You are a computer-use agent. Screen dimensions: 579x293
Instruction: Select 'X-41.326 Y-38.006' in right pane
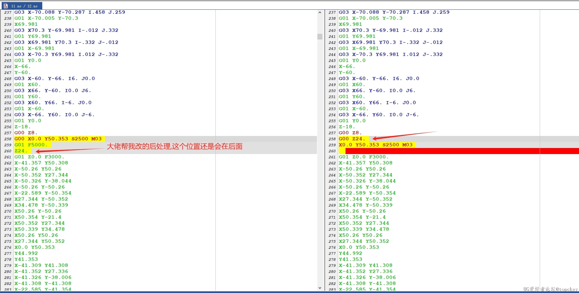[x=367, y=278]
